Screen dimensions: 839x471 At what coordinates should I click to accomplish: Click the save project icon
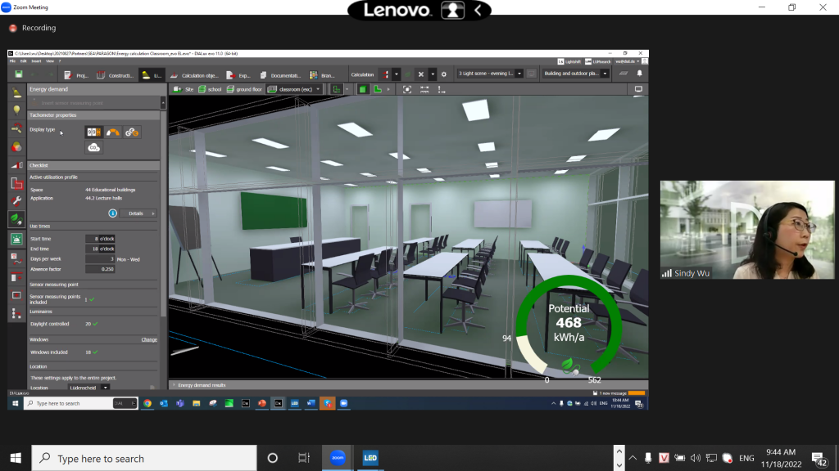pos(19,74)
